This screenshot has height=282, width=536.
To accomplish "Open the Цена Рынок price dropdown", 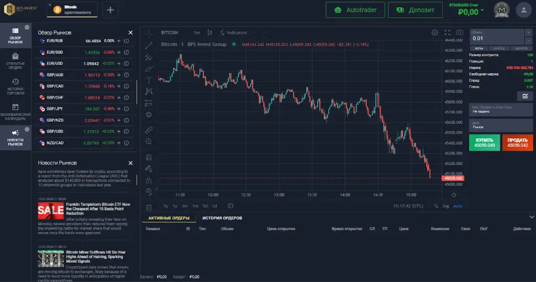I will [501, 125].
